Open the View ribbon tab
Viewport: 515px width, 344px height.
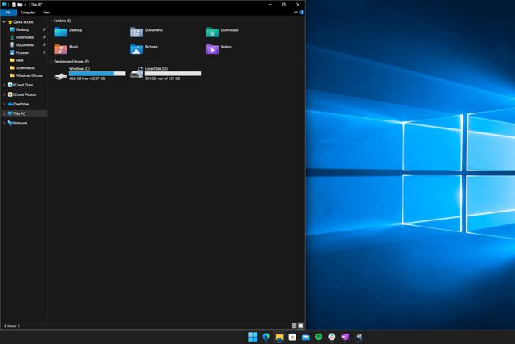pyautogui.click(x=46, y=13)
